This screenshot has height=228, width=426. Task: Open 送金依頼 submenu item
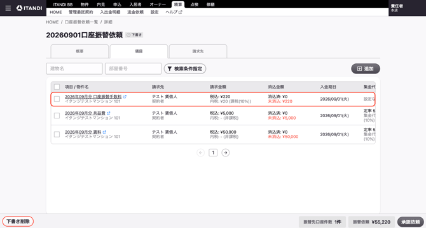(135, 12)
